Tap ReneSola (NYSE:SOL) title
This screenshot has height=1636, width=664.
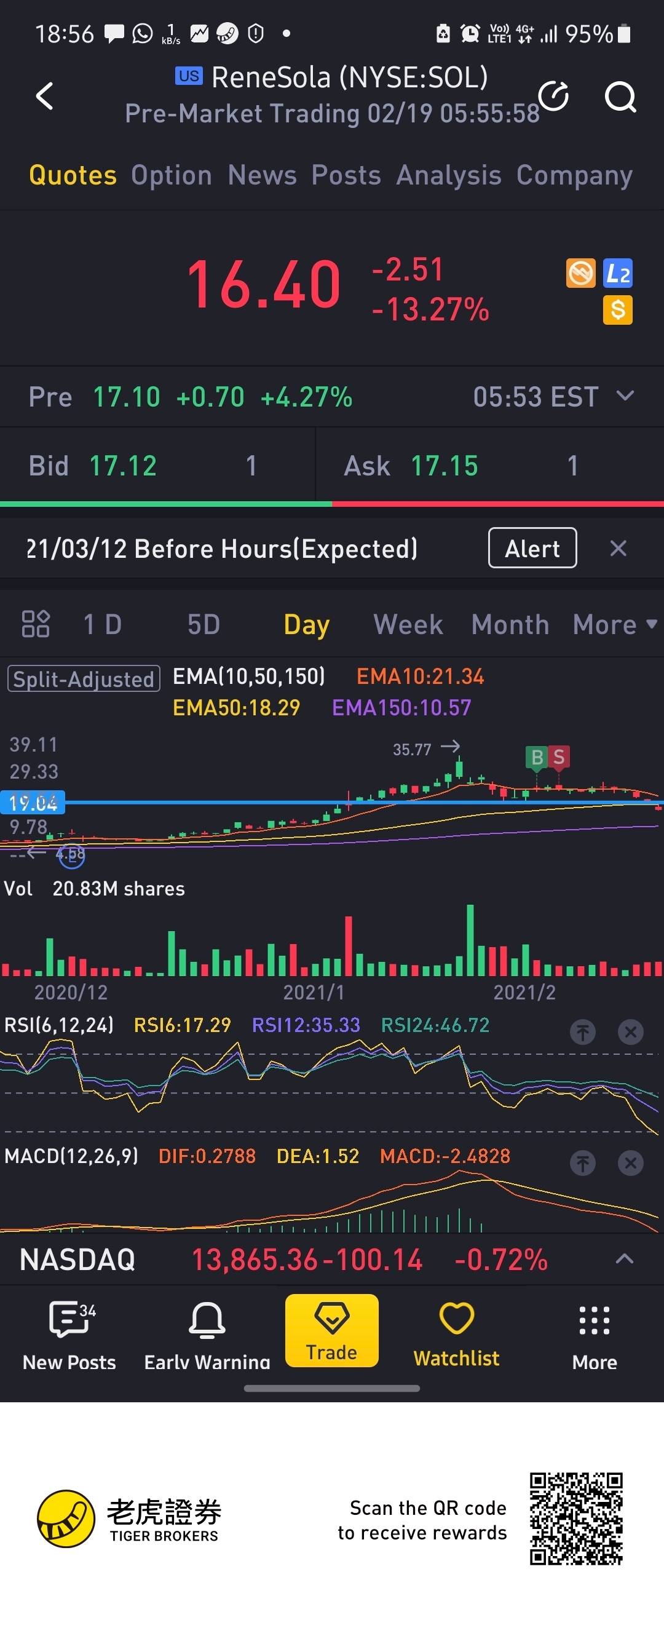(x=350, y=77)
